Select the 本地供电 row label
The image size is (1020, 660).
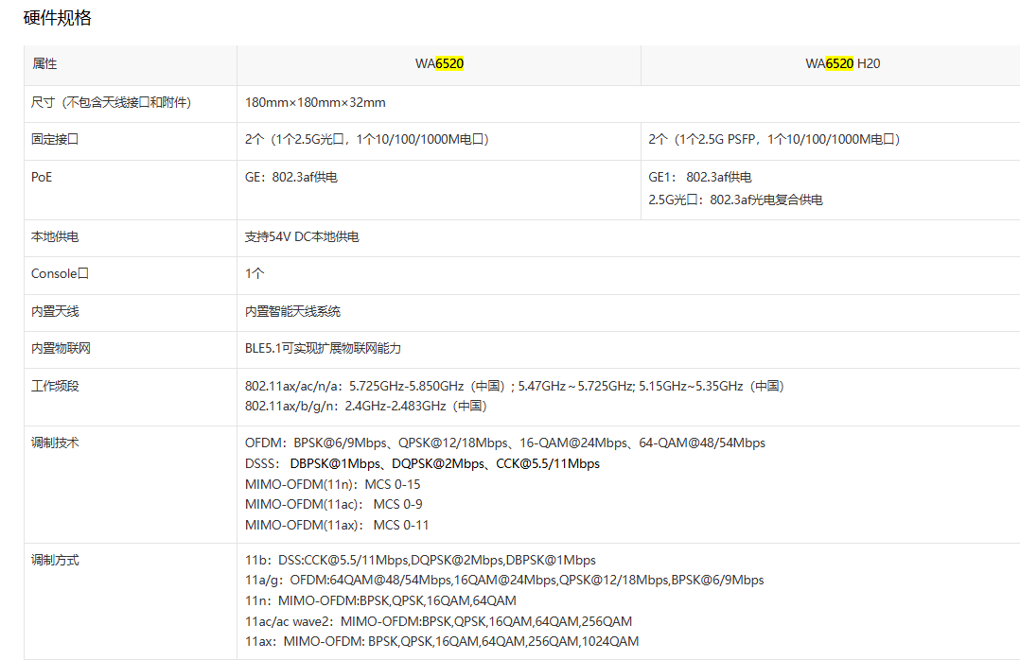coord(55,236)
